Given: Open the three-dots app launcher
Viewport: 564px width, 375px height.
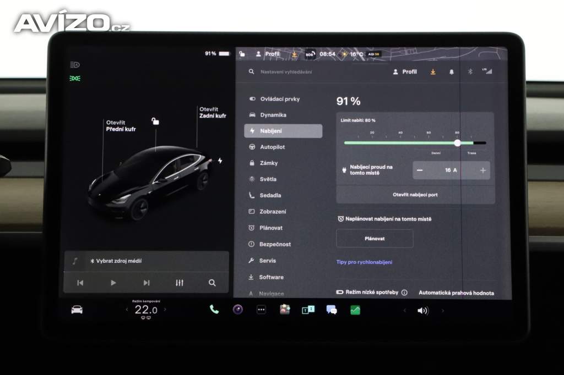Looking at the screenshot, I should [x=261, y=310].
